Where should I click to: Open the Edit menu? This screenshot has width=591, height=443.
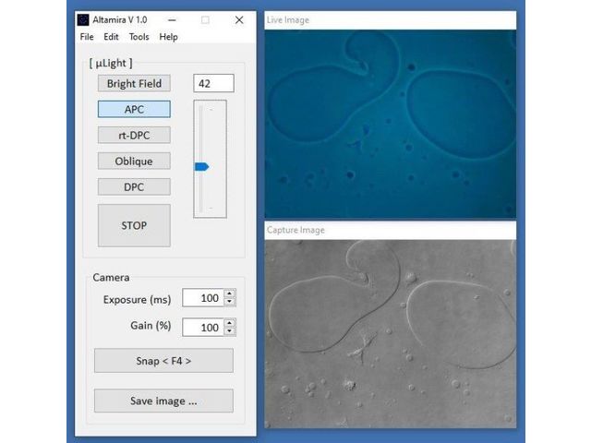[x=112, y=37]
